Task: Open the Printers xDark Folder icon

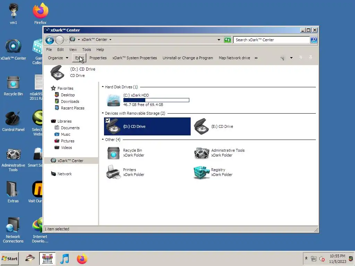Action: pos(113,172)
